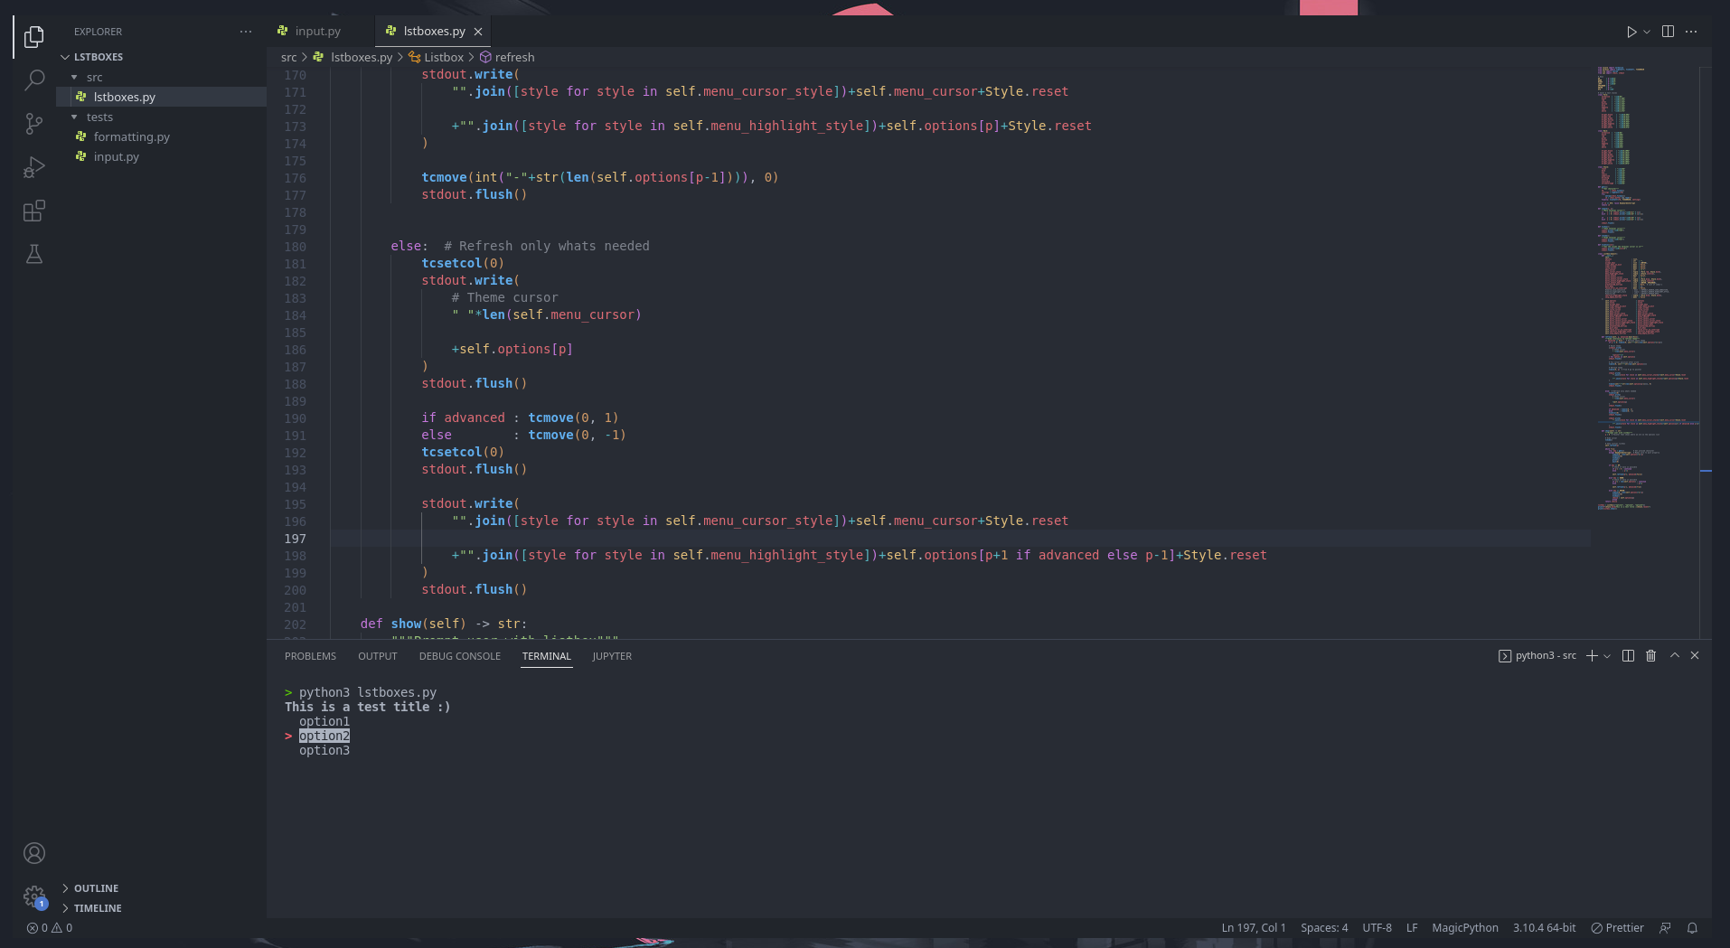The image size is (1730, 948).
Task: Change indentation via Spaces: 4
Action: coord(1324,928)
